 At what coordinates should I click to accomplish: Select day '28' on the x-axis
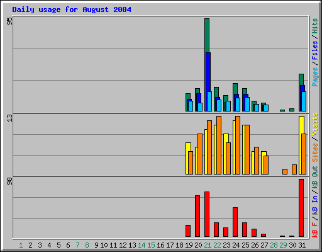[274, 245]
